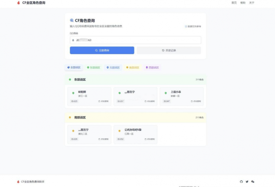Click the footer flame logo icon
Image resolution: width=275 pixels, height=187 pixels.
pos(18,182)
